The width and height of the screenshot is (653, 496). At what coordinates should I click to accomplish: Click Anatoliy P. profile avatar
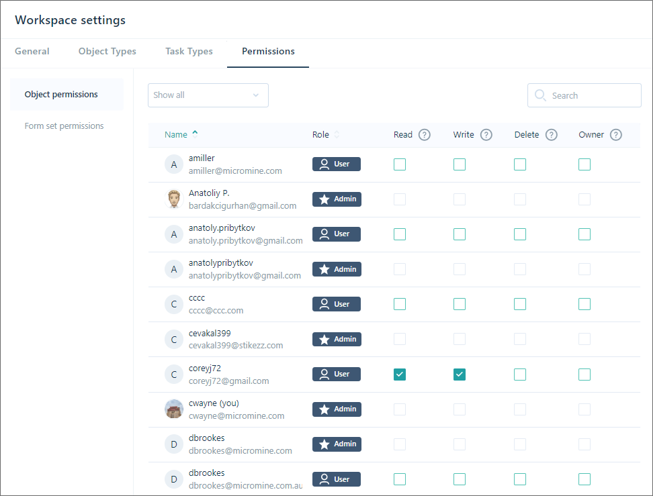[x=174, y=199]
